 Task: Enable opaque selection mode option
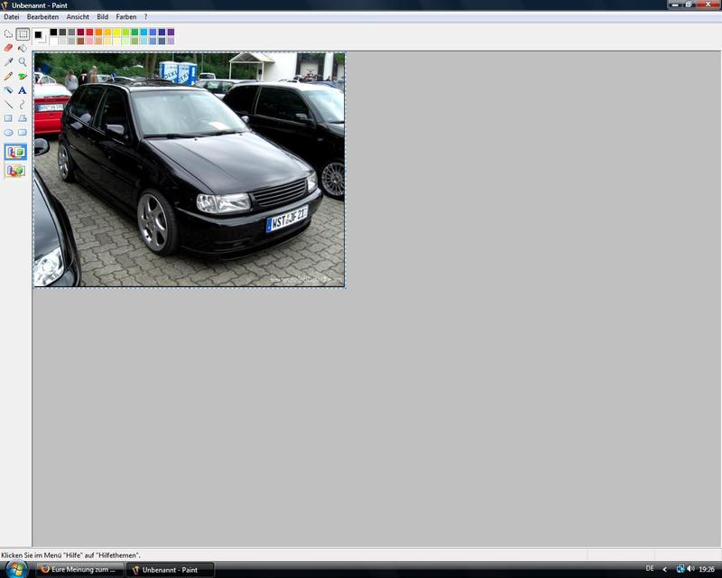click(x=15, y=152)
